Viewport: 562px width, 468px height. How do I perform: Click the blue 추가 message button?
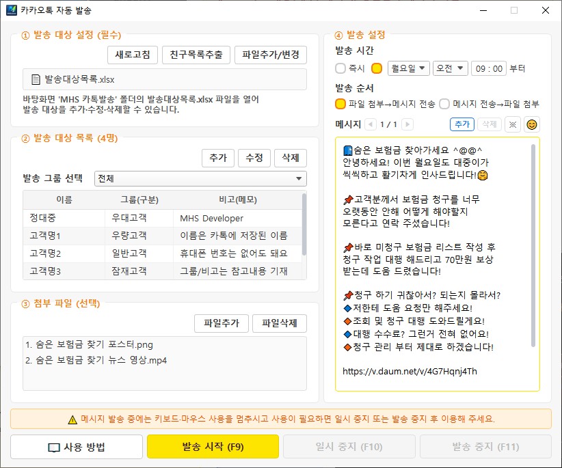[462, 124]
